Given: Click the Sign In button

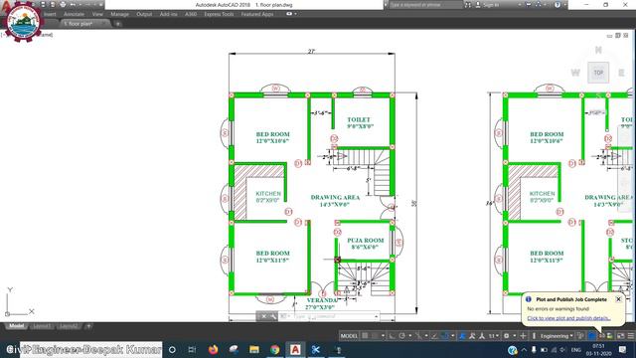Looking at the screenshot, I should (488, 5).
